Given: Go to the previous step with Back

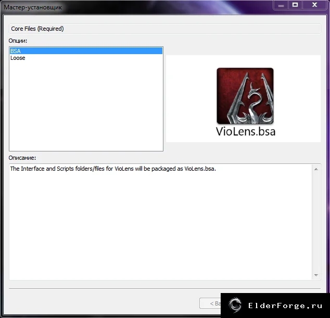Looking at the screenshot, I should coord(210,303).
